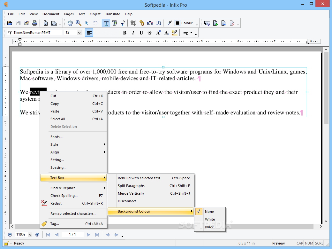Go to next page arrow
Viewport: 332px width, 249px height.
[88, 235]
